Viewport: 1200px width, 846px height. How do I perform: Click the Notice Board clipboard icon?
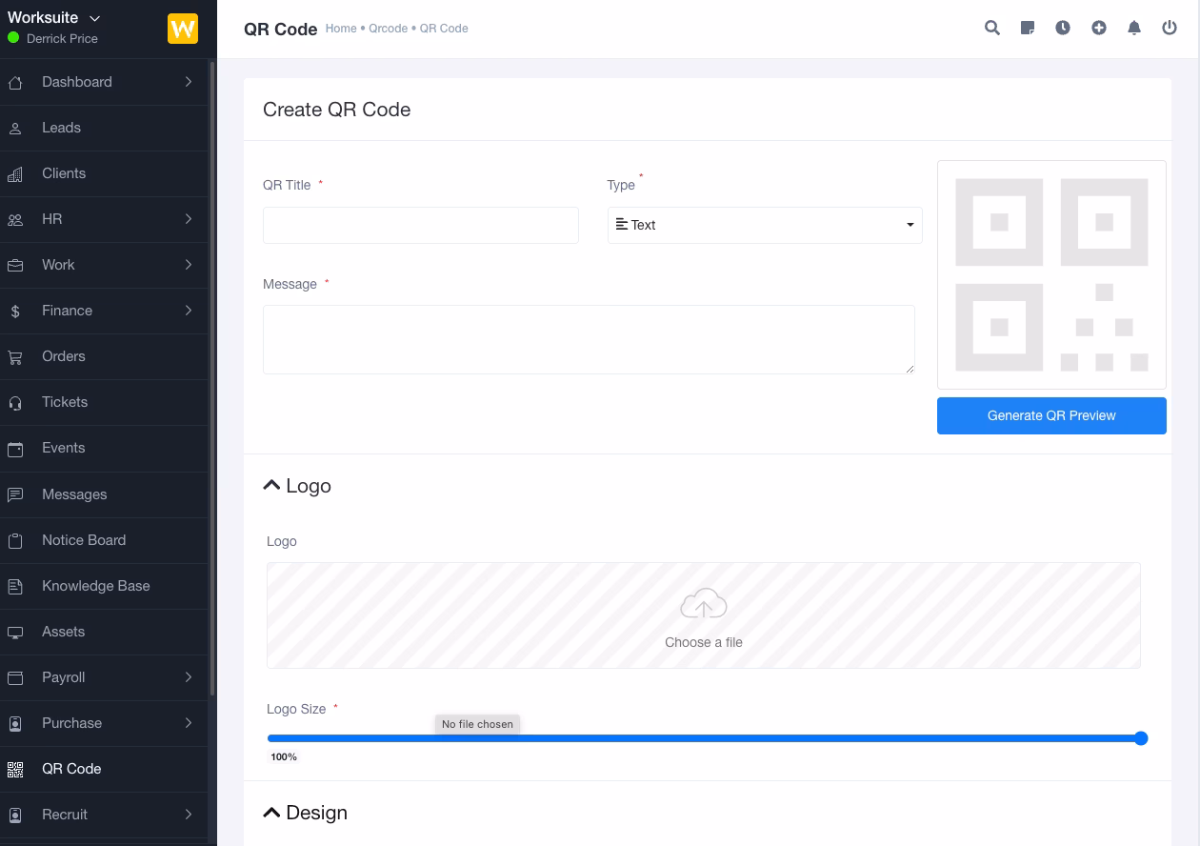pyautogui.click(x=15, y=541)
